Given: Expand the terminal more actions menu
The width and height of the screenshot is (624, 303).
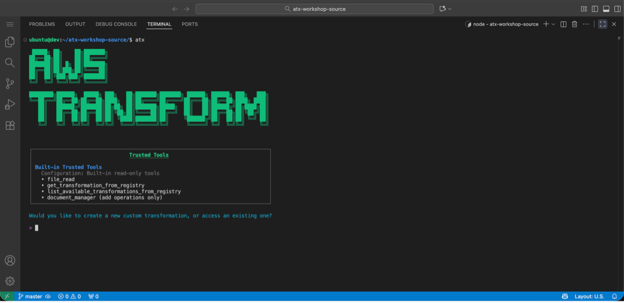Looking at the screenshot, I should (x=586, y=24).
